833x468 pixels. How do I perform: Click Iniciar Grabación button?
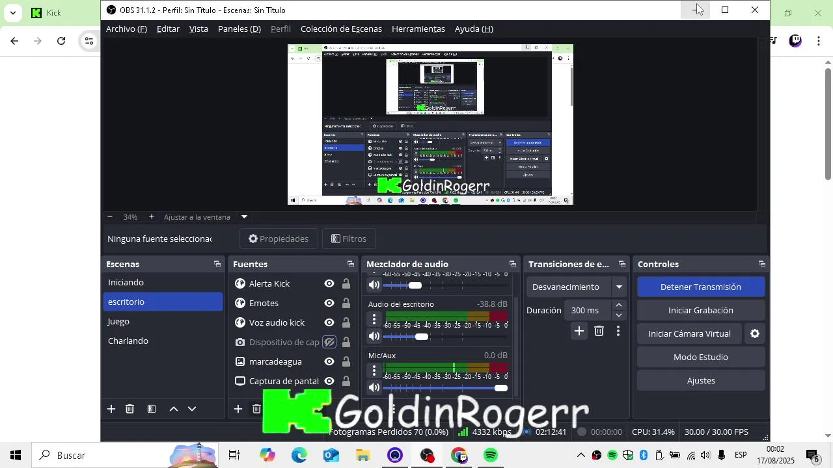click(x=701, y=310)
